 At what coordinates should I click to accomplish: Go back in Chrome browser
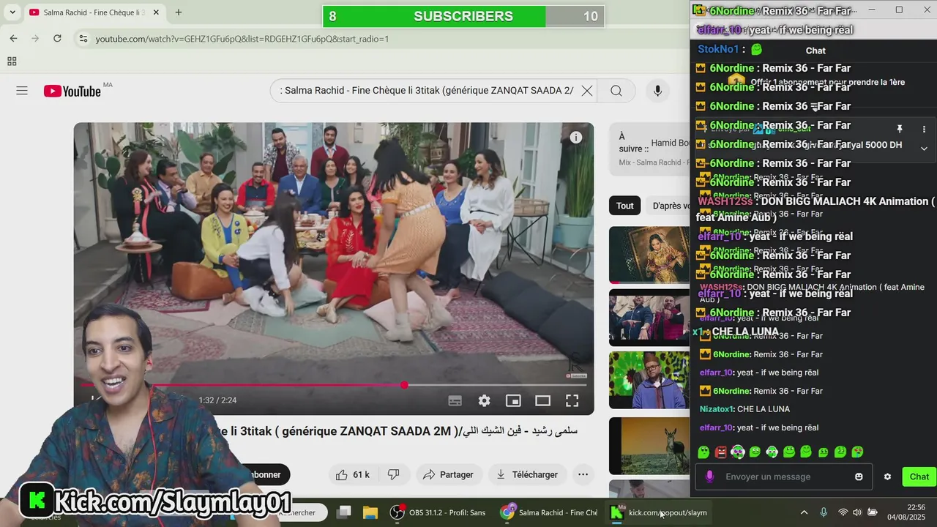click(x=13, y=38)
